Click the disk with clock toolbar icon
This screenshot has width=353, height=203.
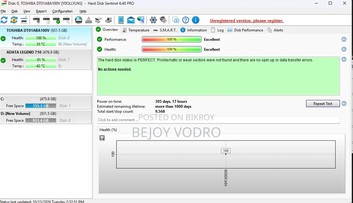(x=46, y=20)
